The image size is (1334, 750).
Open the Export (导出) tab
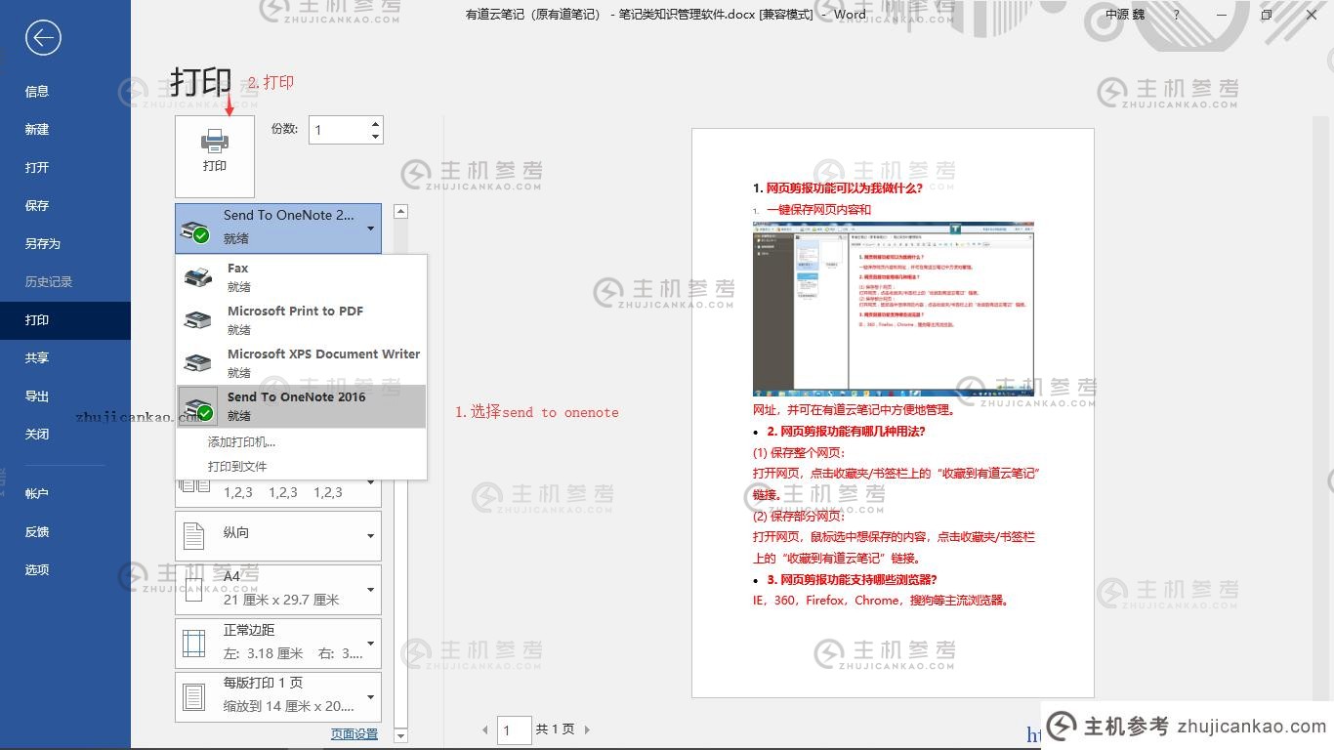pyautogui.click(x=65, y=396)
